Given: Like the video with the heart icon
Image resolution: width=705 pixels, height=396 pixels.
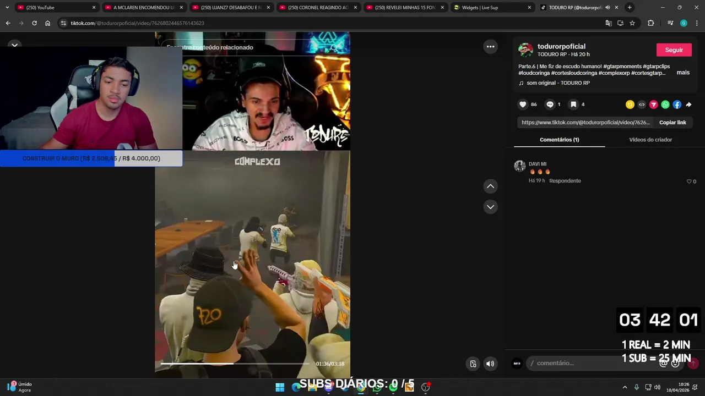Looking at the screenshot, I should pos(523,105).
